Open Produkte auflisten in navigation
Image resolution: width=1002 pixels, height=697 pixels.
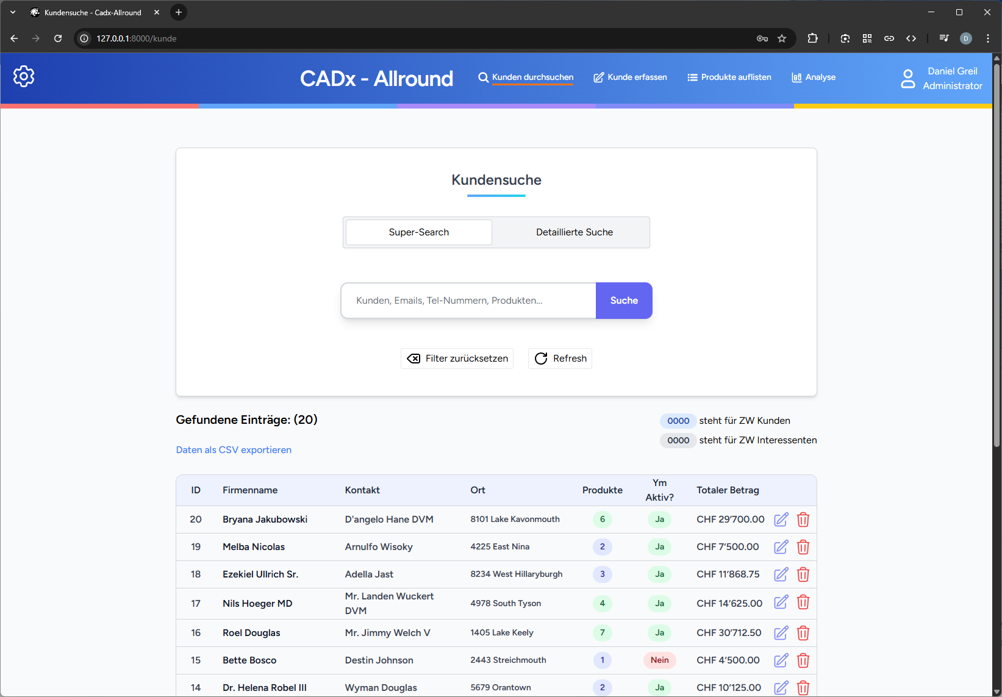point(729,77)
